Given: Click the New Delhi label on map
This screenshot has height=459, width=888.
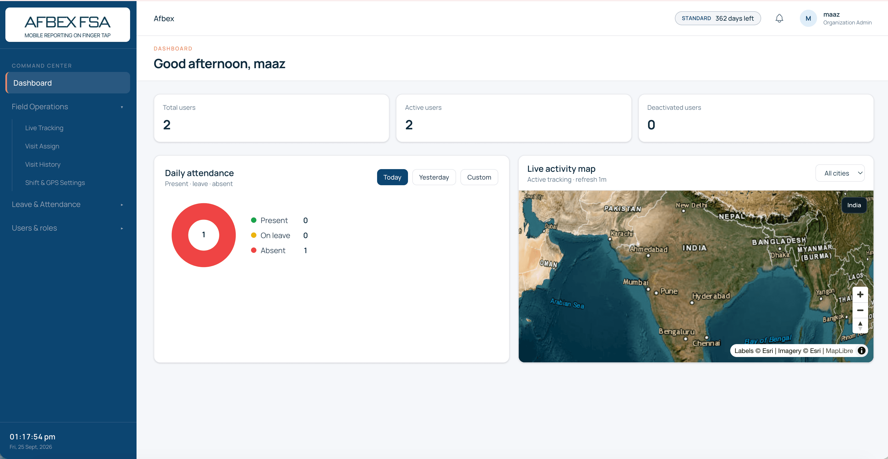Looking at the screenshot, I should (691, 205).
